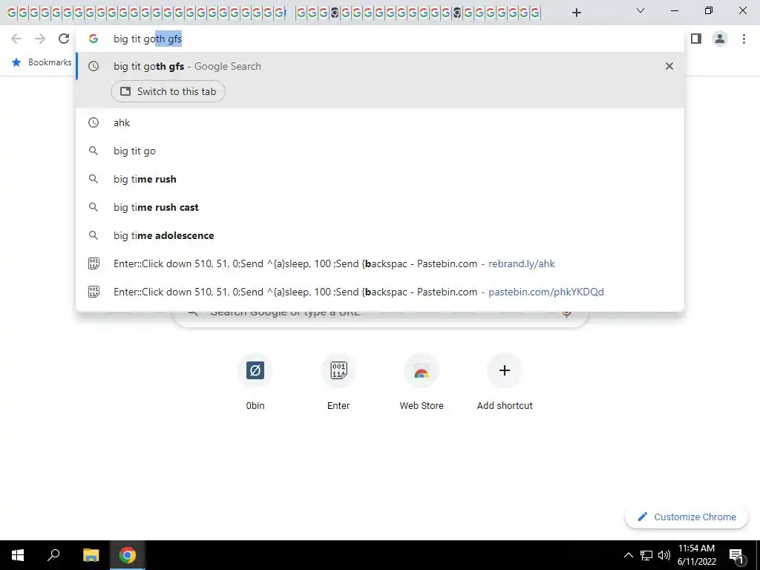Click search icon beside 'big time adolescence'
Viewport: 760px width, 570px height.
pyautogui.click(x=94, y=235)
